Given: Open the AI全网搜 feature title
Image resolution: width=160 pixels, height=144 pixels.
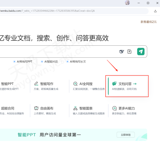Looking at the screenshot, I should point(86,84).
